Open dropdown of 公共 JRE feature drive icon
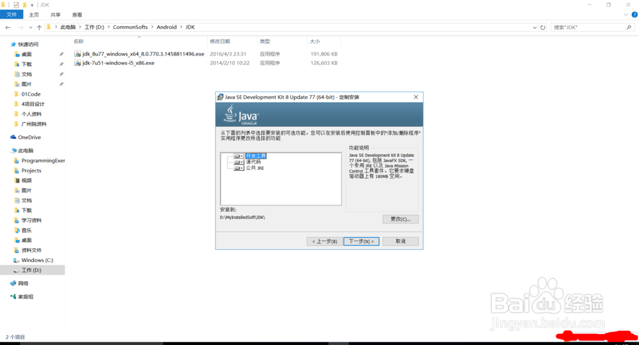 [239, 168]
